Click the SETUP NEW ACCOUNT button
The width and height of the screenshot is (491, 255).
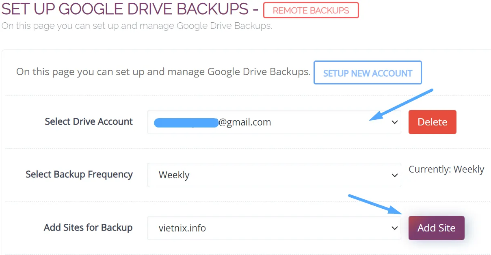tap(368, 73)
